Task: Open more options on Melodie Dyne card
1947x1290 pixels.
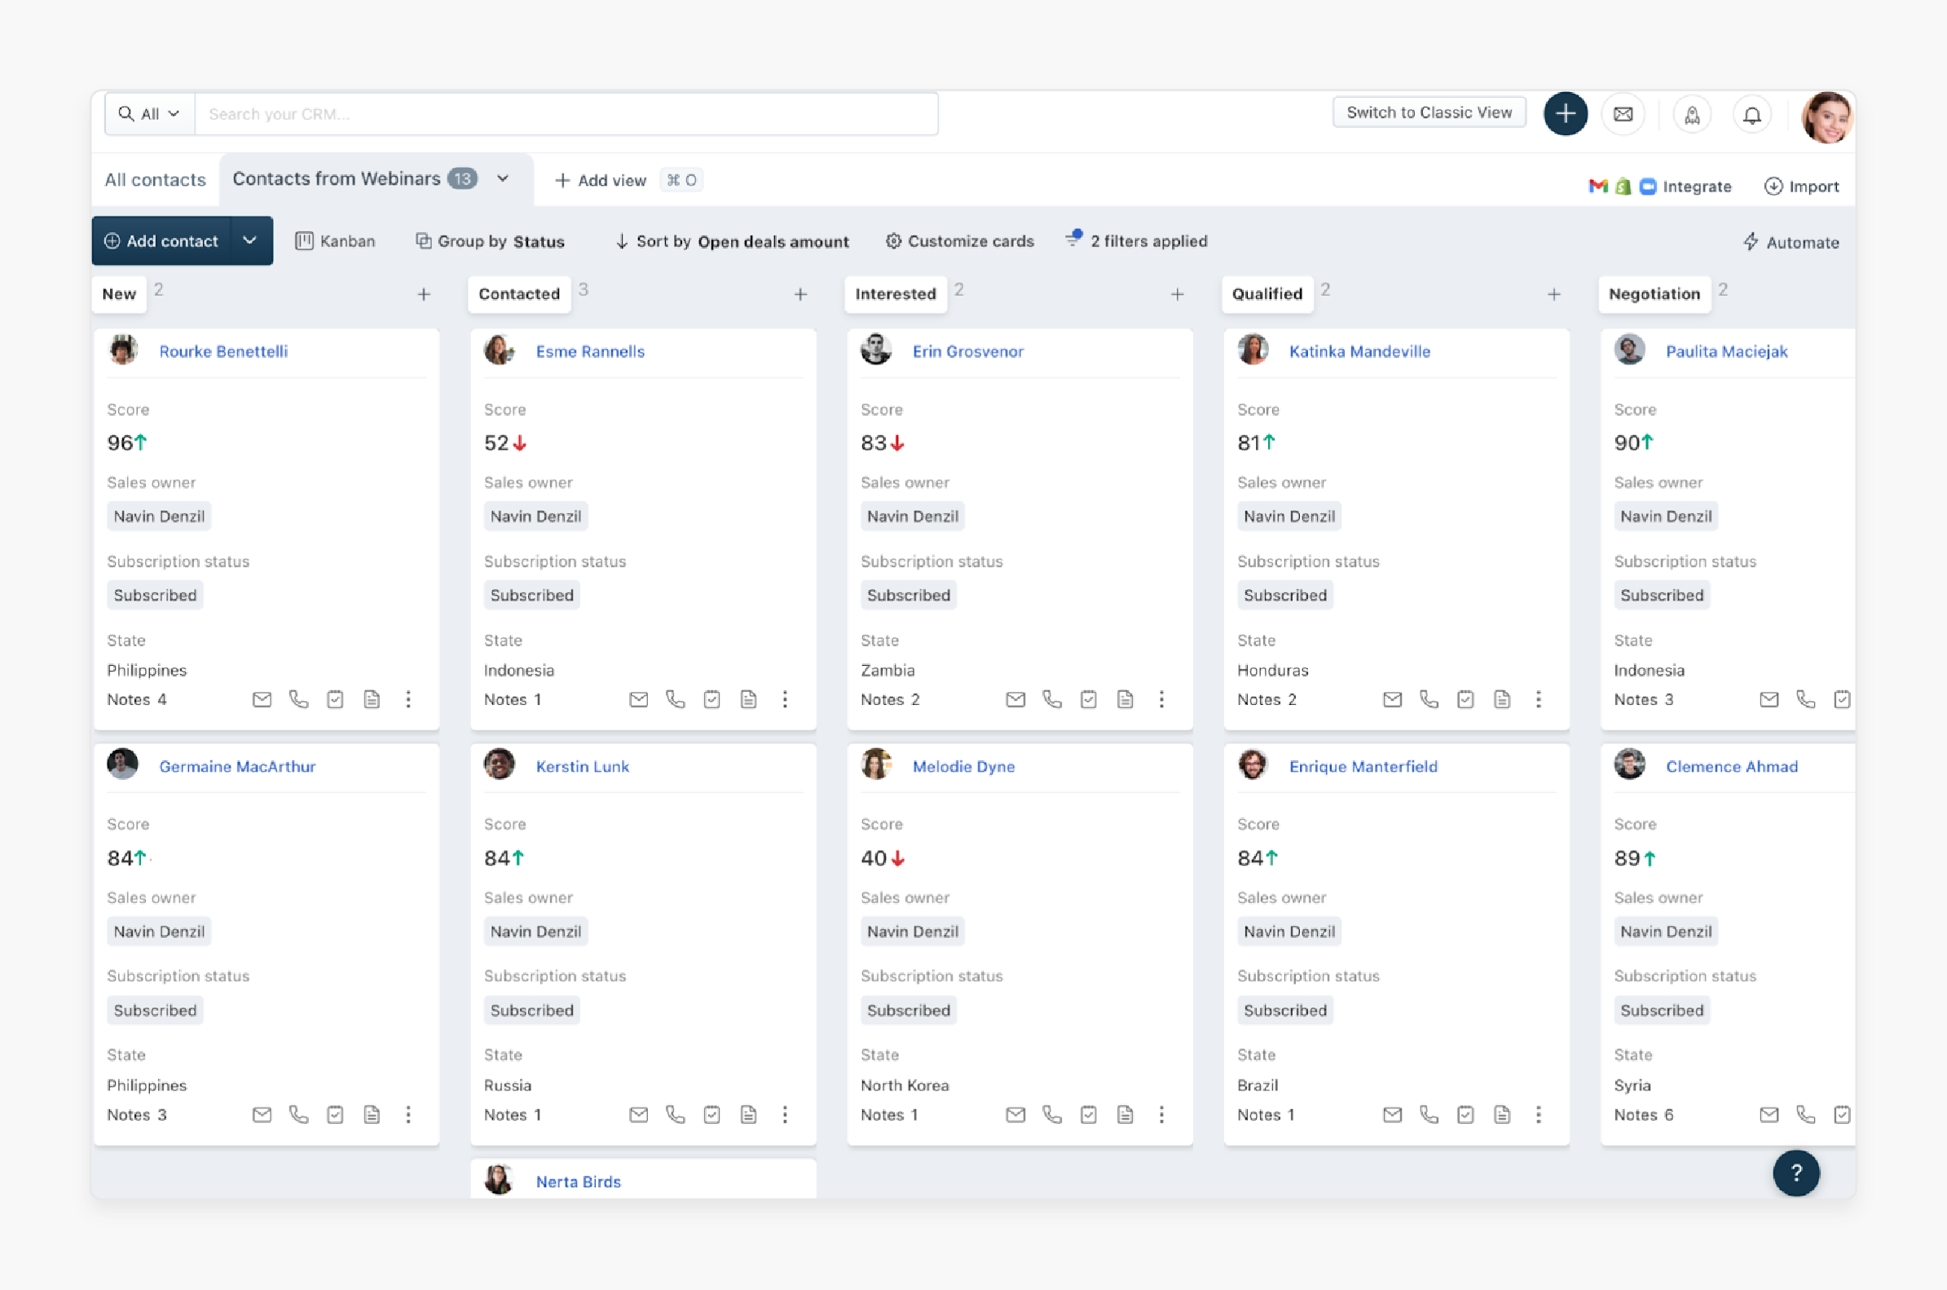Action: 1161,1115
